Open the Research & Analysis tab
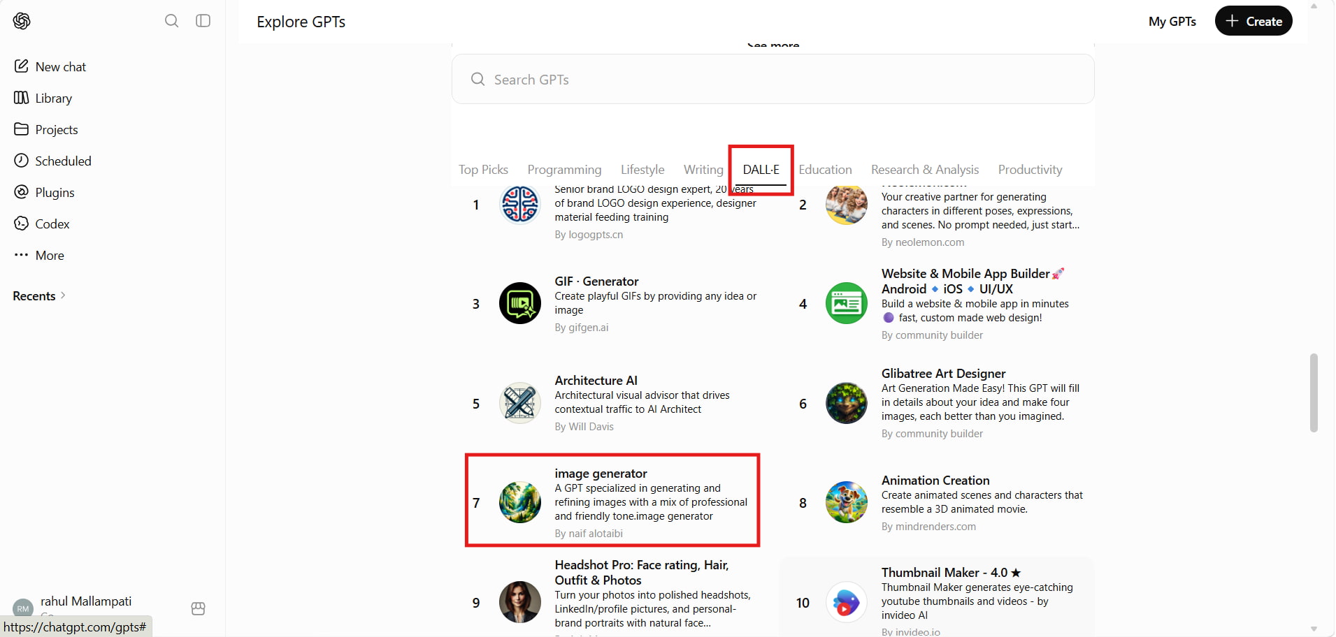The height and width of the screenshot is (637, 1336). 925,170
